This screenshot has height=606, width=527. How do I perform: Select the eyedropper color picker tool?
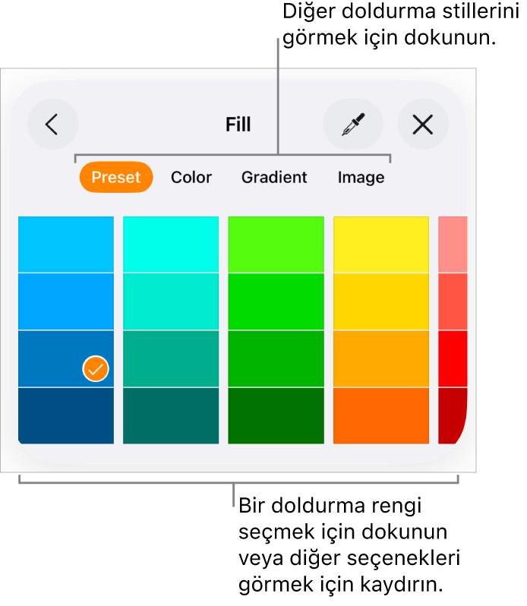coord(352,125)
